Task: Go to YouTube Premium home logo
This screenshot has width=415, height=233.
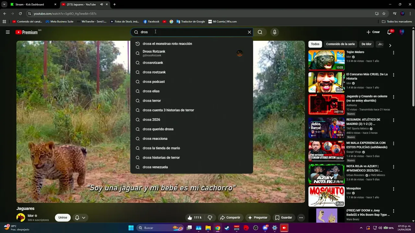Action: (27, 32)
